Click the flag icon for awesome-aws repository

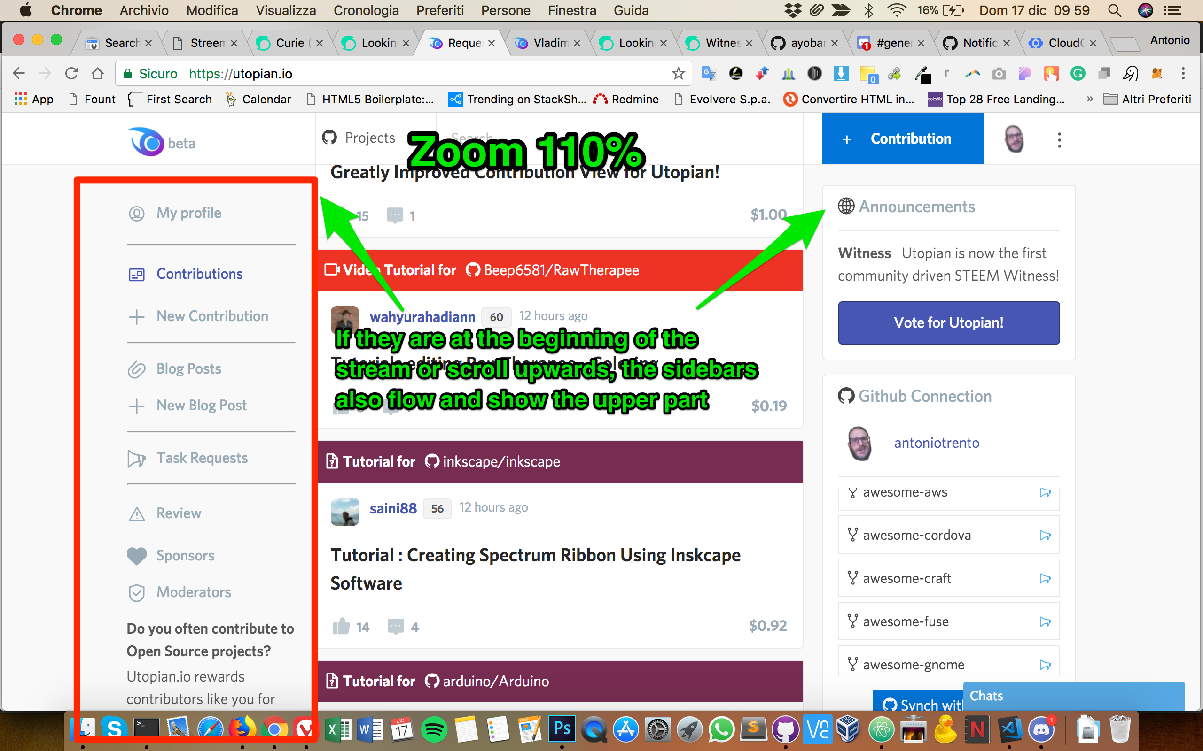pos(1046,493)
